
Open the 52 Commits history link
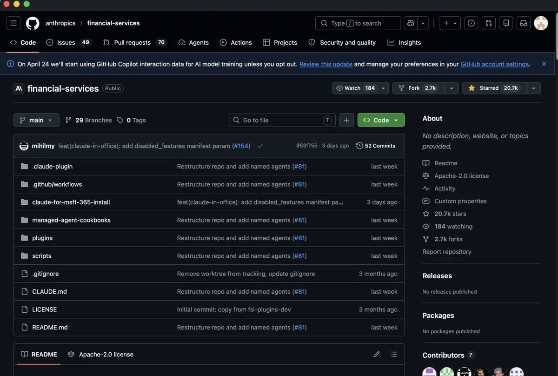pyautogui.click(x=375, y=146)
